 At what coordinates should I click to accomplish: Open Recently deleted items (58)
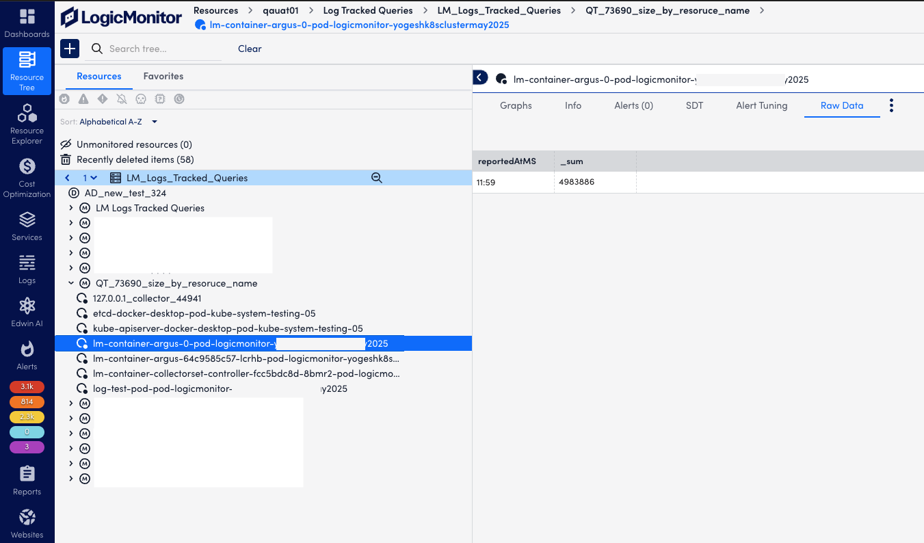[x=134, y=159]
